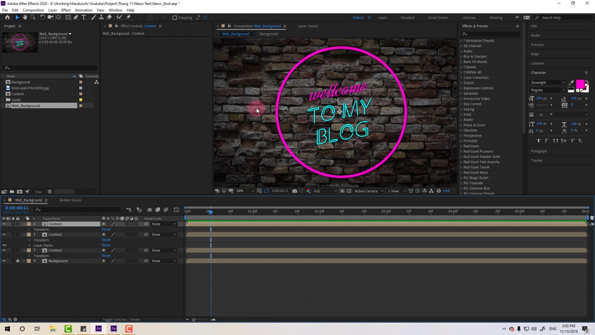
Task: Switch to the Standard workspace
Action: [408, 18]
